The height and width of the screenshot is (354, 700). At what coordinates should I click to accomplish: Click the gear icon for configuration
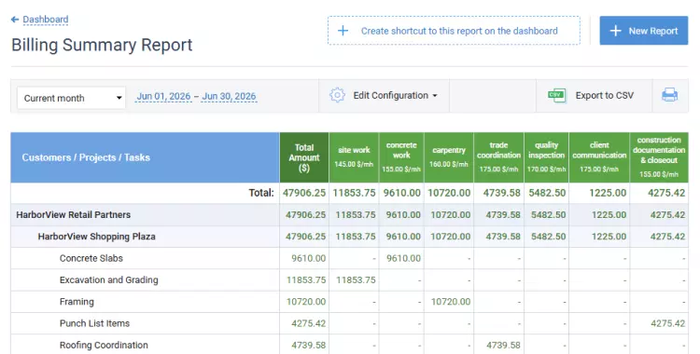pos(338,95)
